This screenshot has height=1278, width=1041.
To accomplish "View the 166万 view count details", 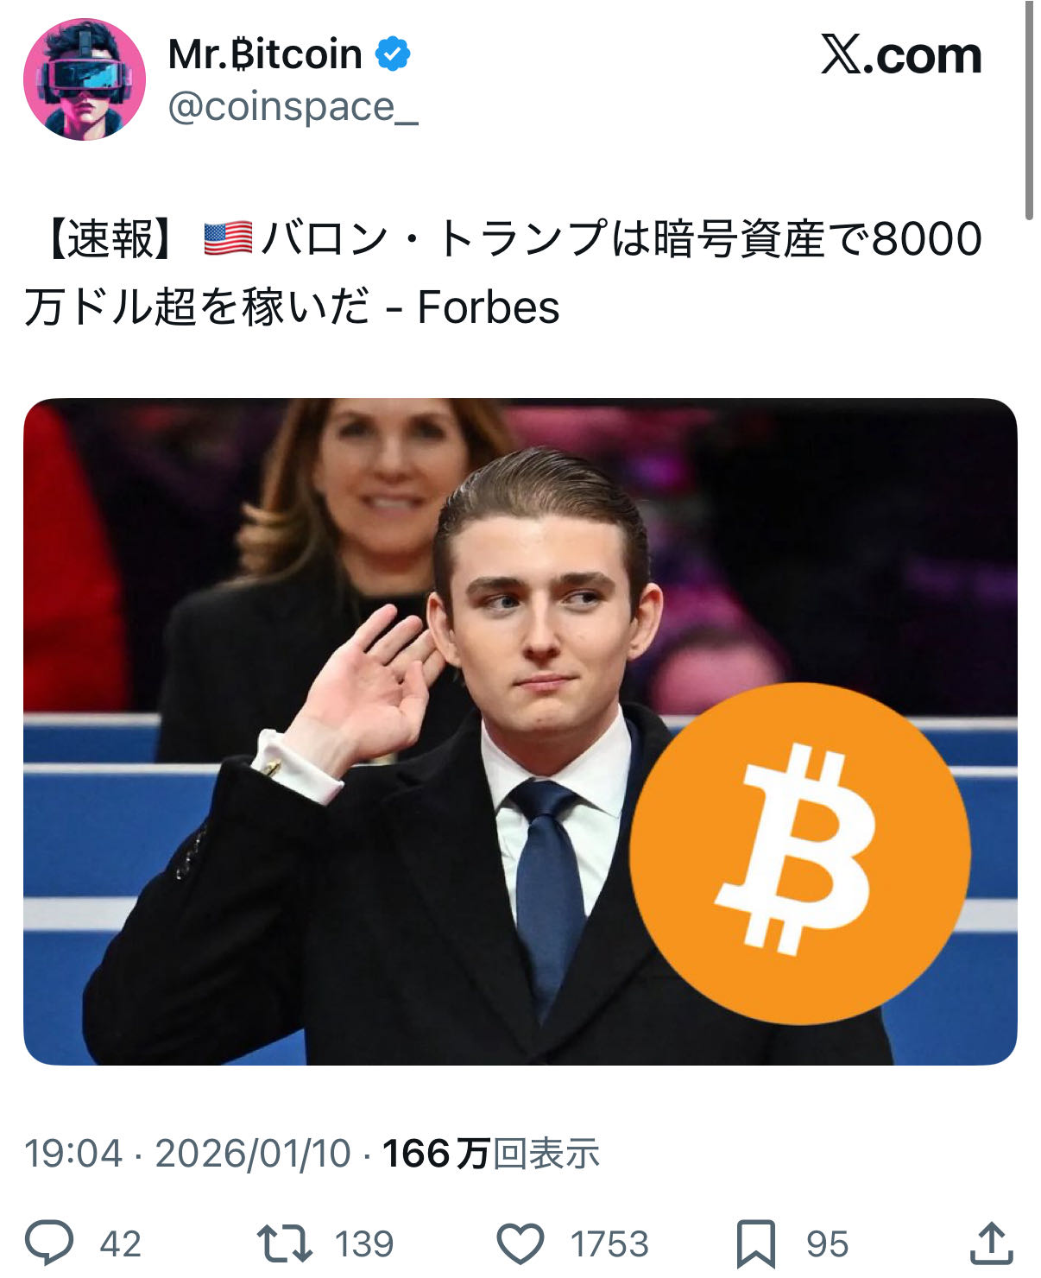I will point(490,1154).
